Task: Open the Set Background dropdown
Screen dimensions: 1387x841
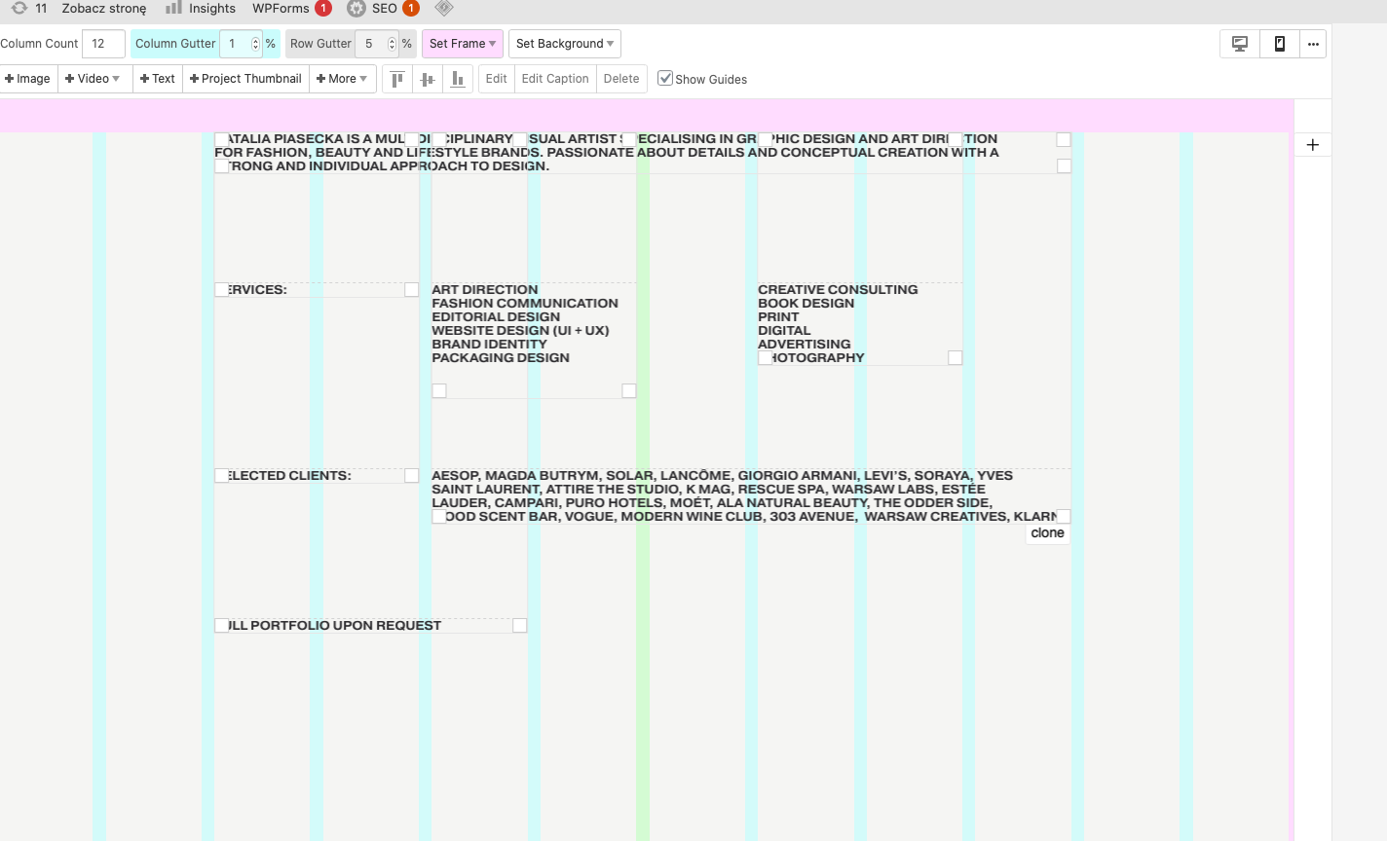Action: pos(564,44)
